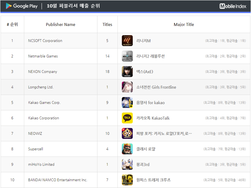Select Longcheng Ltd. publisher name
This screenshot has height=188, width=251.
[41, 87]
